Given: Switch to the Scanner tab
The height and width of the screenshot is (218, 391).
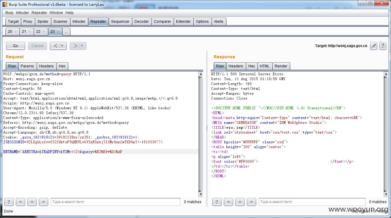Looking at the screenshot, I should click(x=60, y=22).
